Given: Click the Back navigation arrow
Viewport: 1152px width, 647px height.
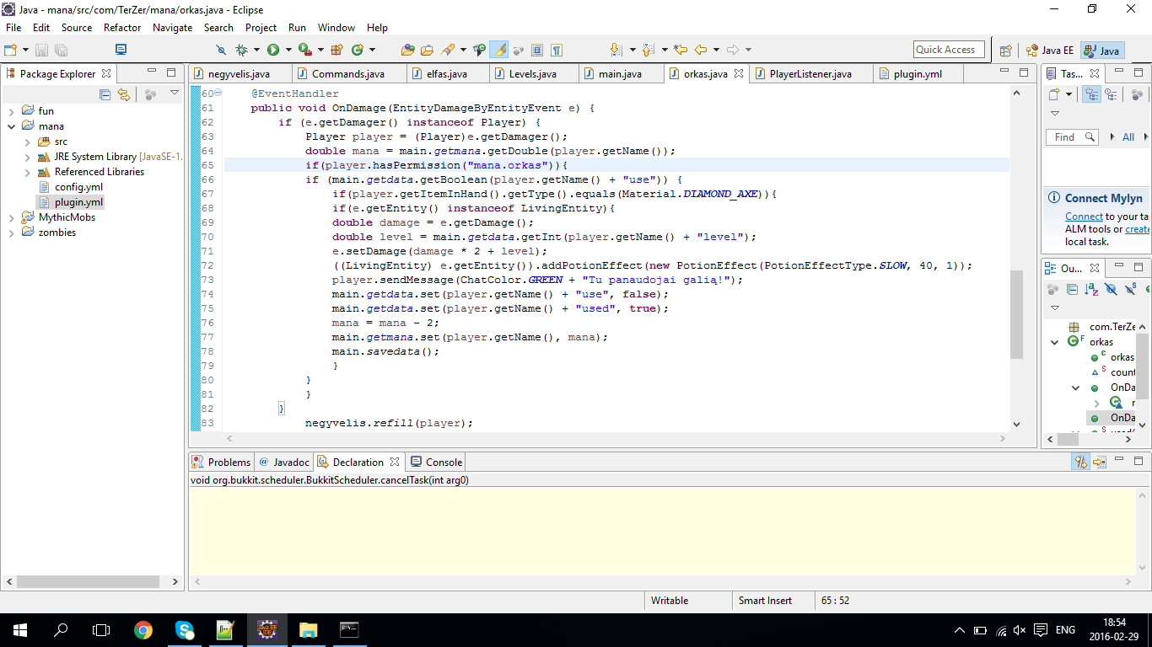Looking at the screenshot, I should pyautogui.click(x=700, y=50).
